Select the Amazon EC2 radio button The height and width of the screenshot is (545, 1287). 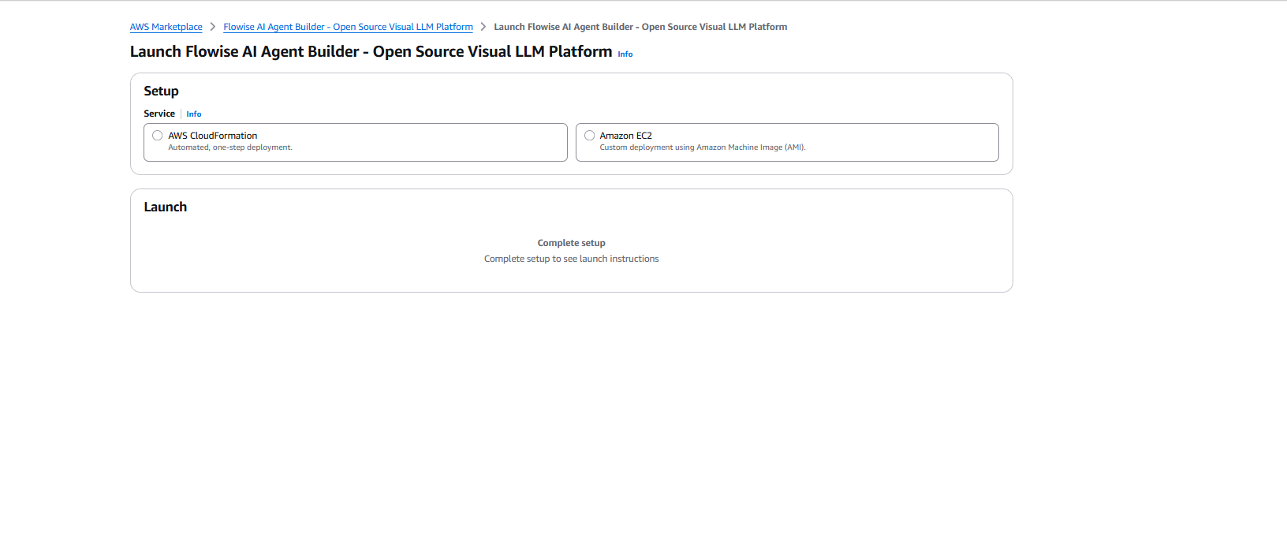click(x=589, y=136)
